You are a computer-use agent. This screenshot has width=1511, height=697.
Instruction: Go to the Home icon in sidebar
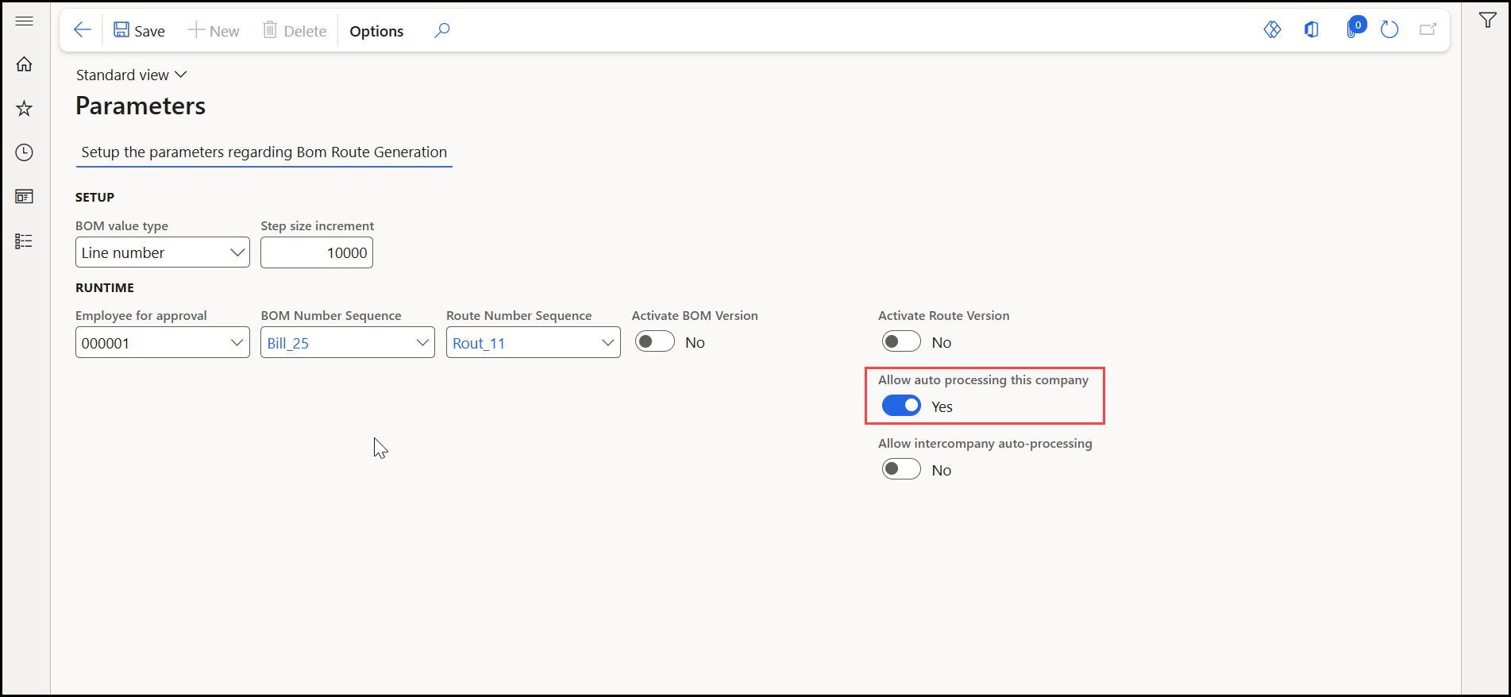(x=25, y=64)
